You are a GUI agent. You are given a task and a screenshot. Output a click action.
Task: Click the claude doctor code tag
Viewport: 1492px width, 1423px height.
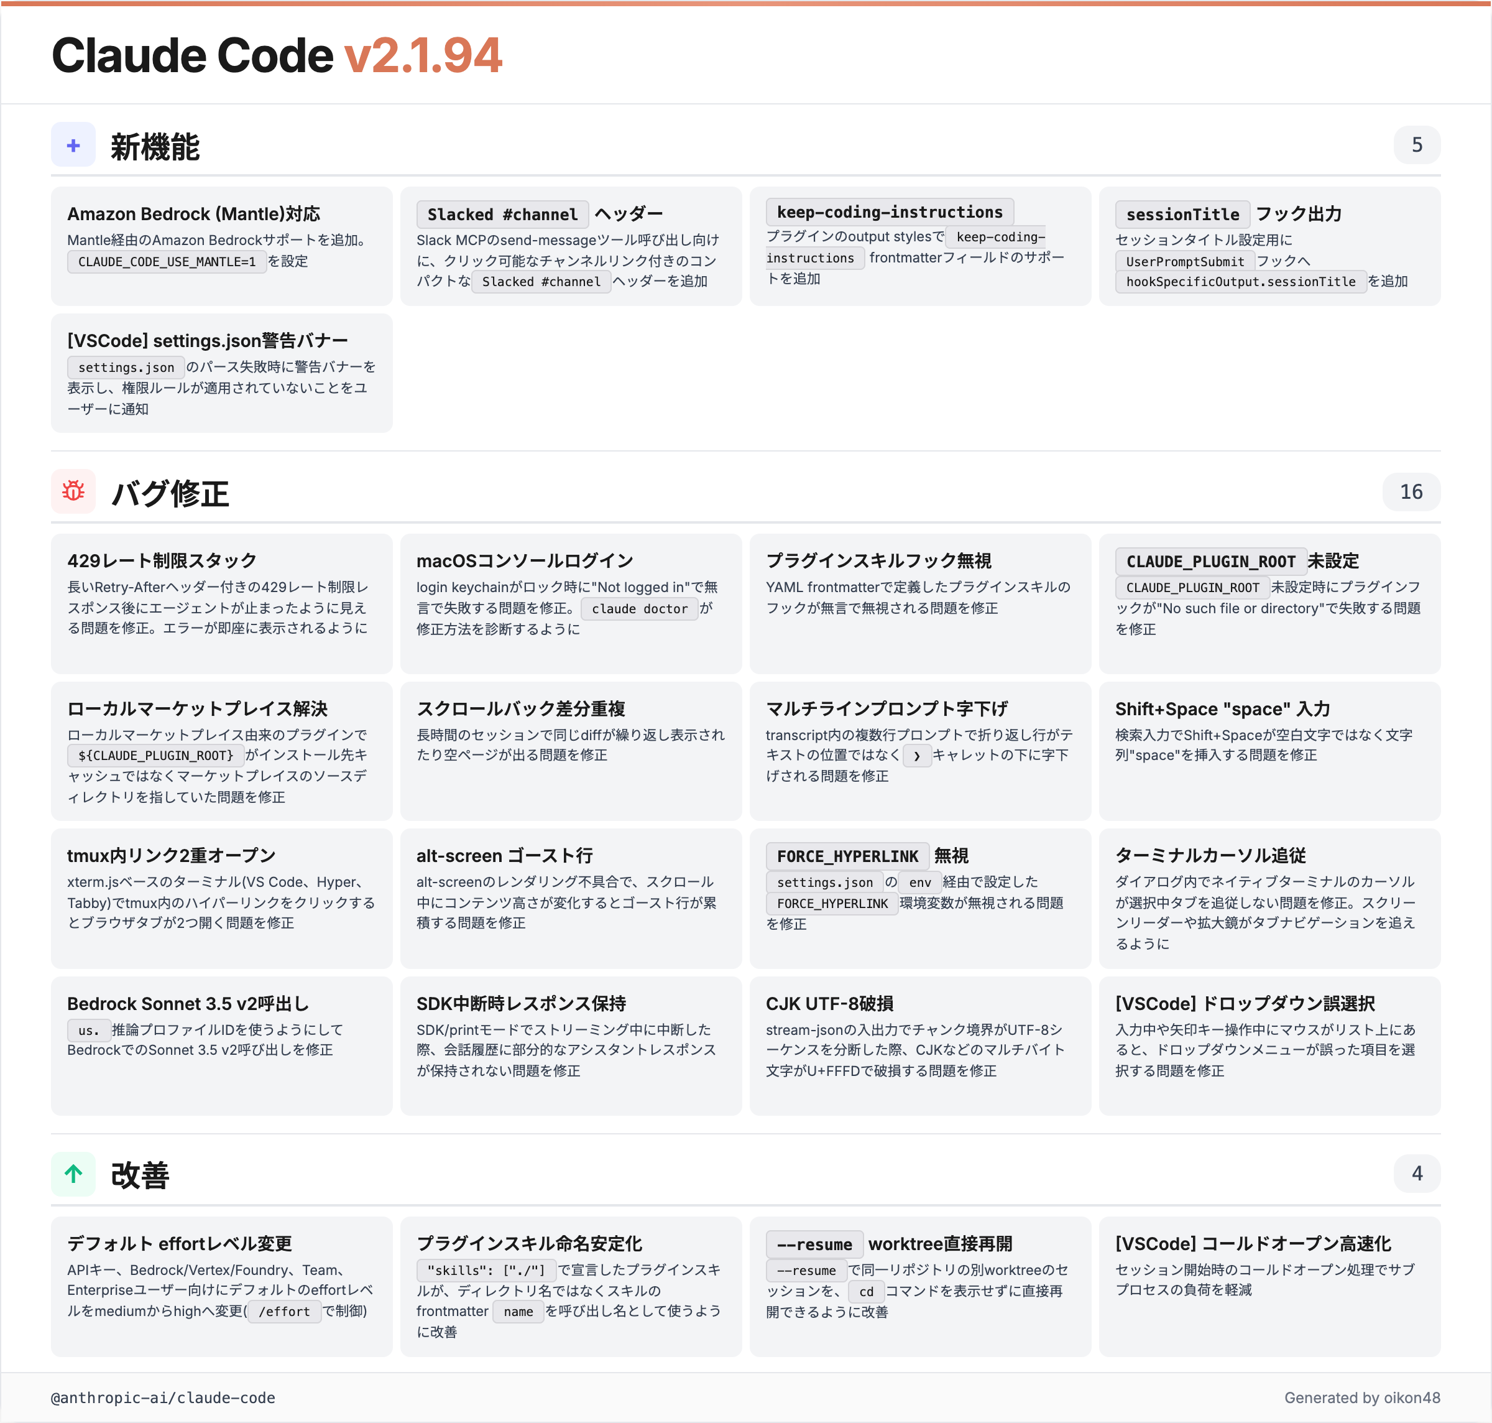639,608
